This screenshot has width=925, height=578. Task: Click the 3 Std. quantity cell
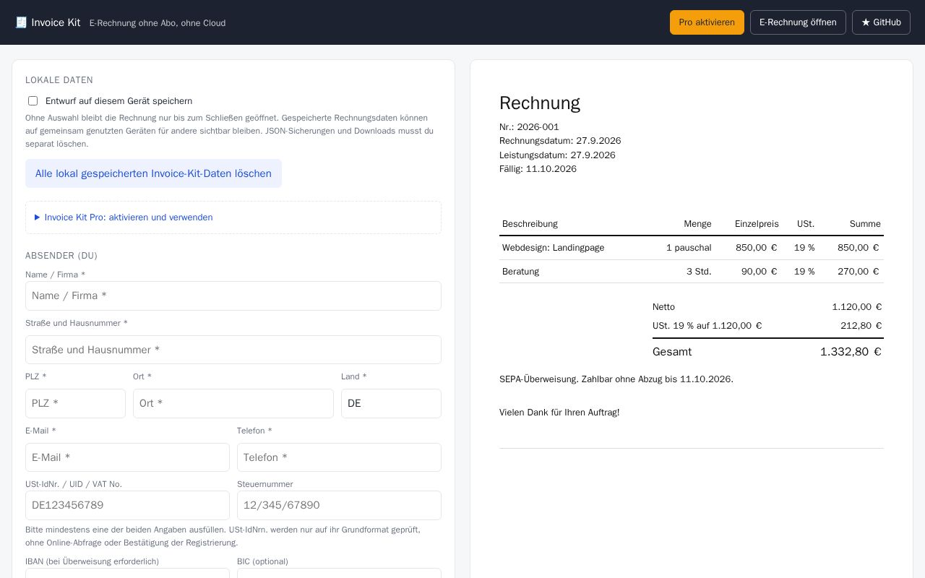699,272
